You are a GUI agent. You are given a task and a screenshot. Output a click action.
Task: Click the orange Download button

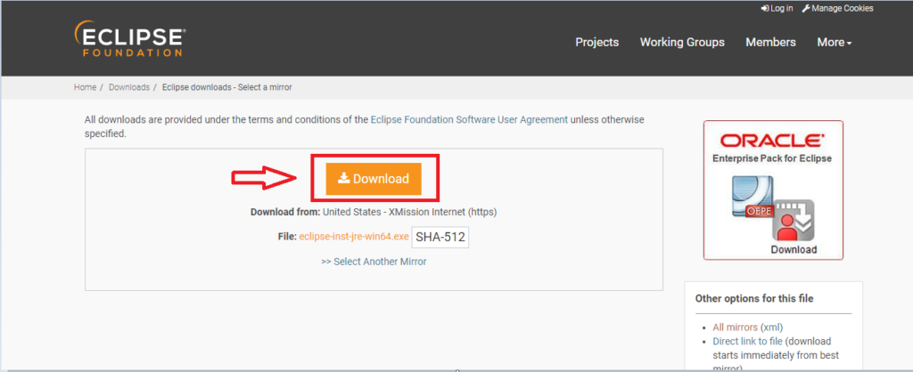374,179
